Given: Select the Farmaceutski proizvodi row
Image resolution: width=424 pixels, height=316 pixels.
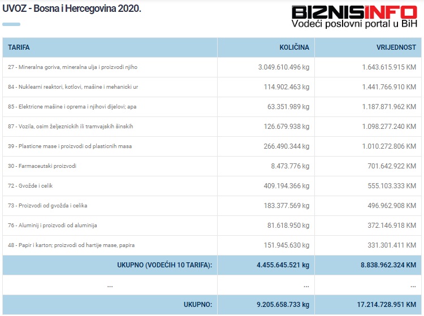Looking at the screenshot, I should (42, 166).
